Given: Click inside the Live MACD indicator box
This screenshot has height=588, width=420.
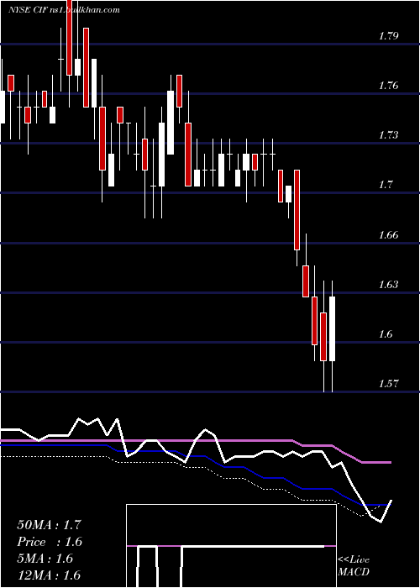Looking at the screenshot, I should [231, 546].
